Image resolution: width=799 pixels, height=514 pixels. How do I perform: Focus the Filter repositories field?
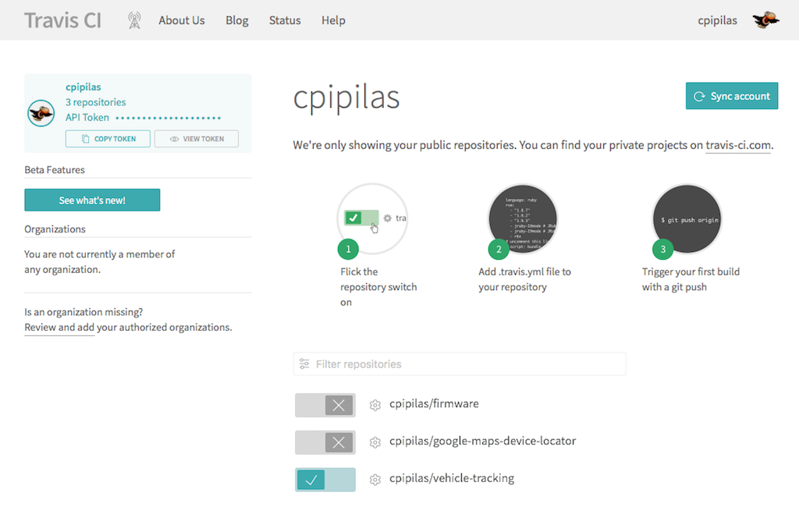pos(460,364)
